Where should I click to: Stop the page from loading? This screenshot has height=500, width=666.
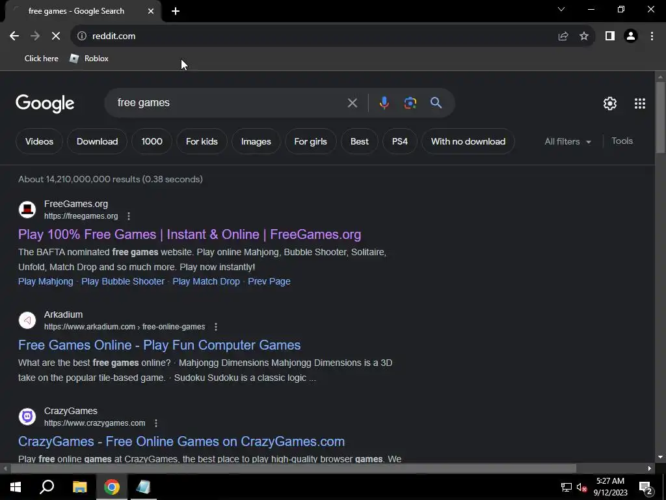(x=56, y=36)
